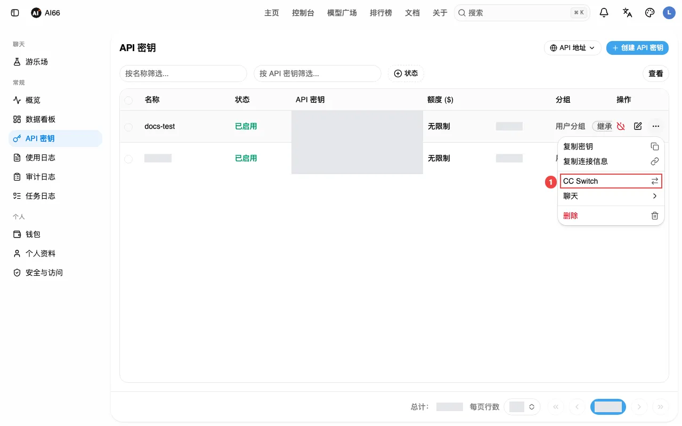
Task: Select the API 密钥 sidebar item
Action: pyautogui.click(x=55, y=138)
